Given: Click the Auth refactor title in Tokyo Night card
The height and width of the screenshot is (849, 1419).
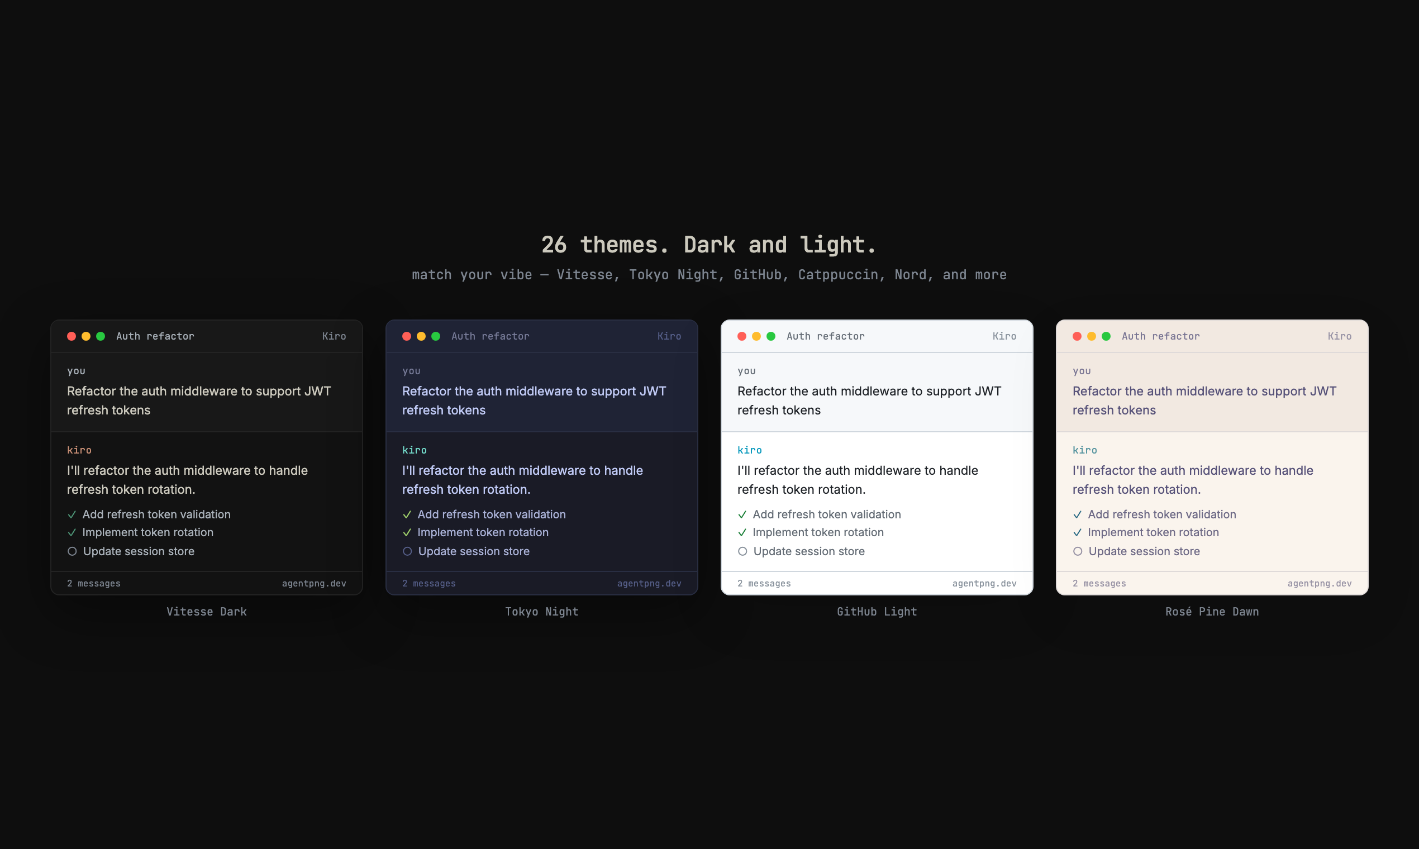Looking at the screenshot, I should pyautogui.click(x=491, y=336).
